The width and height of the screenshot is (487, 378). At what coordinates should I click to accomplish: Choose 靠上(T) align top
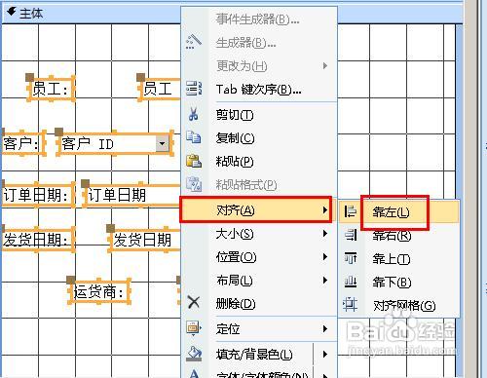click(399, 259)
